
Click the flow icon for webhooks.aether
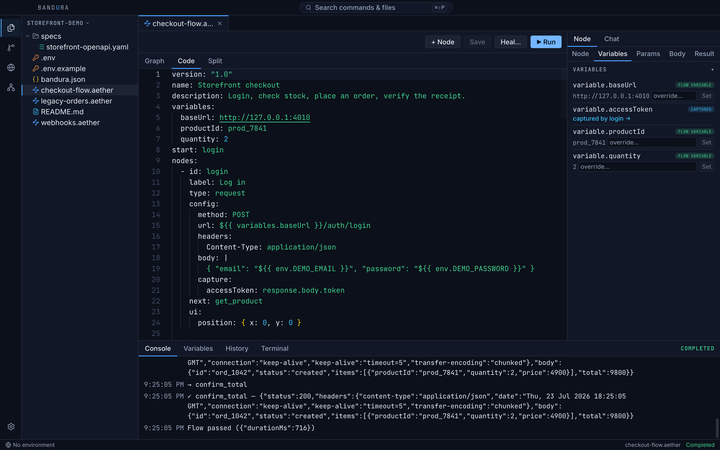(x=36, y=122)
